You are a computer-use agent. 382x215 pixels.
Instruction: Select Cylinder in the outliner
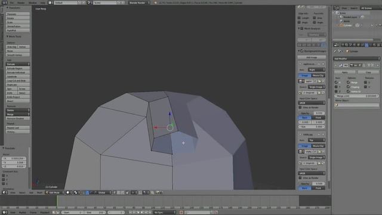pyautogui.click(x=347, y=25)
